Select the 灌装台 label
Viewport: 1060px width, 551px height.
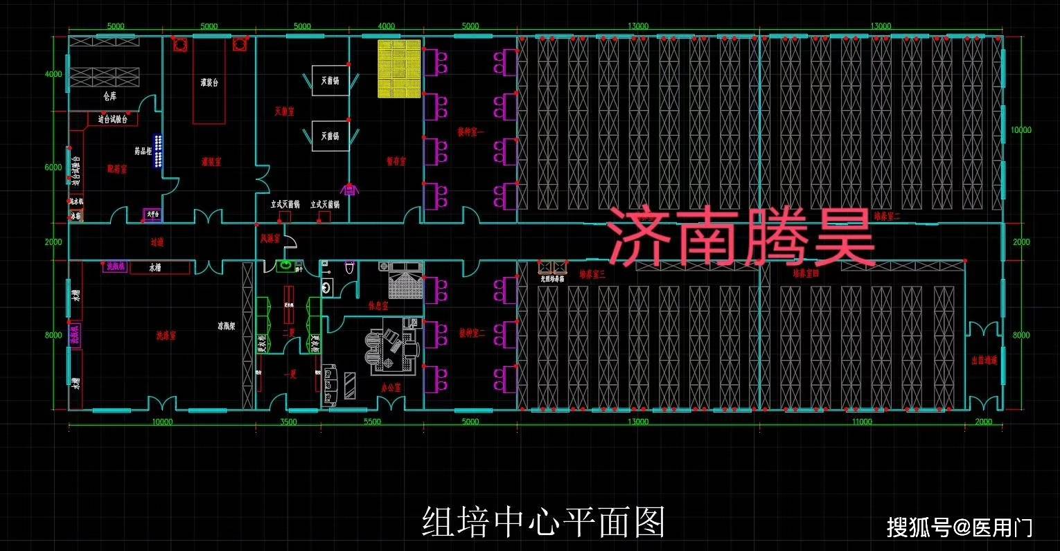pos(209,82)
